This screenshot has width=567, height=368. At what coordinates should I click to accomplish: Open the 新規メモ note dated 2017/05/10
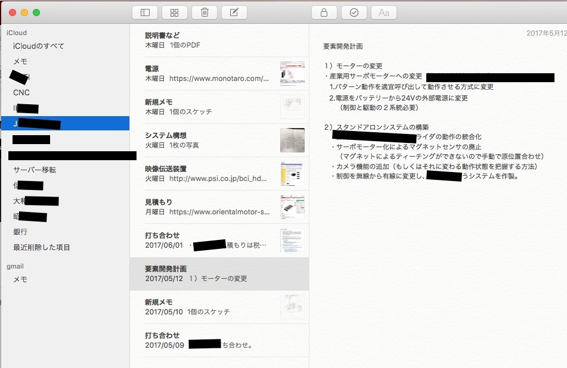(219, 307)
